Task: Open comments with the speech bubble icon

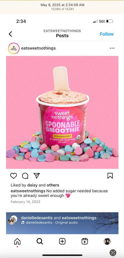Action: click(25, 176)
